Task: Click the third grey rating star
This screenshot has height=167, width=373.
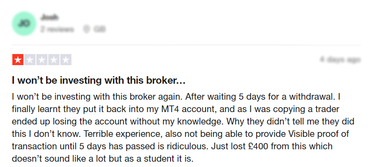Action: tap(42, 60)
